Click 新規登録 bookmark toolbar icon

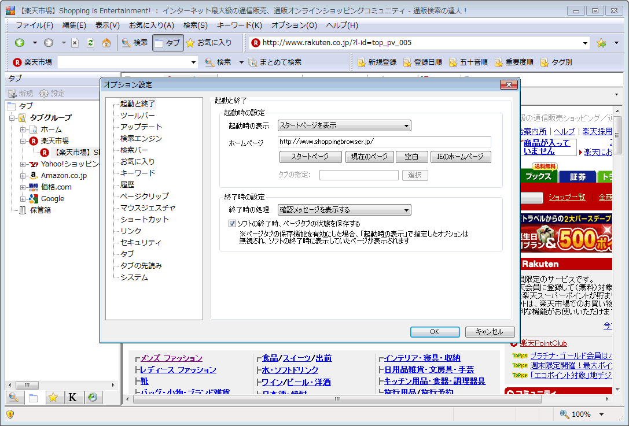pyautogui.click(x=377, y=62)
